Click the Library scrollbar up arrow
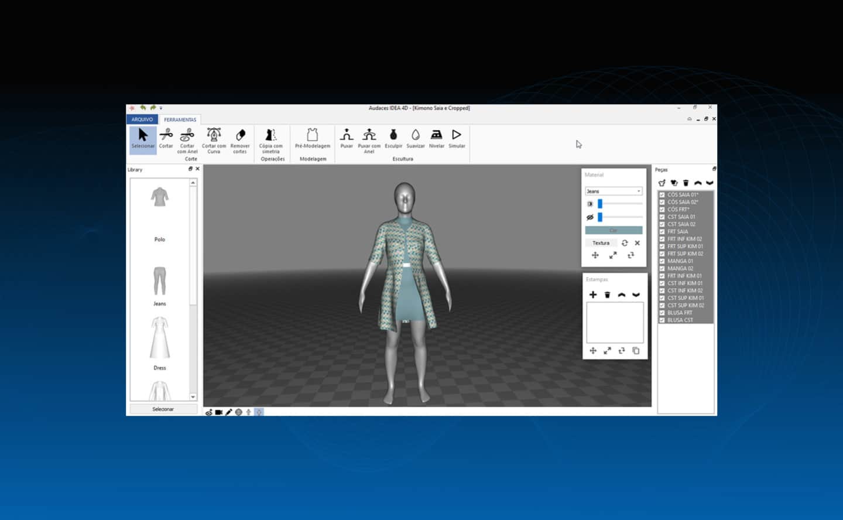The image size is (843, 520). click(x=193, y=183)
